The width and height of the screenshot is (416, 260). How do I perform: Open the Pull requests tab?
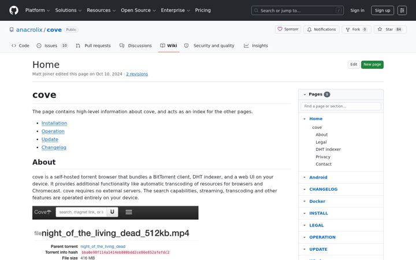point(93,46)
